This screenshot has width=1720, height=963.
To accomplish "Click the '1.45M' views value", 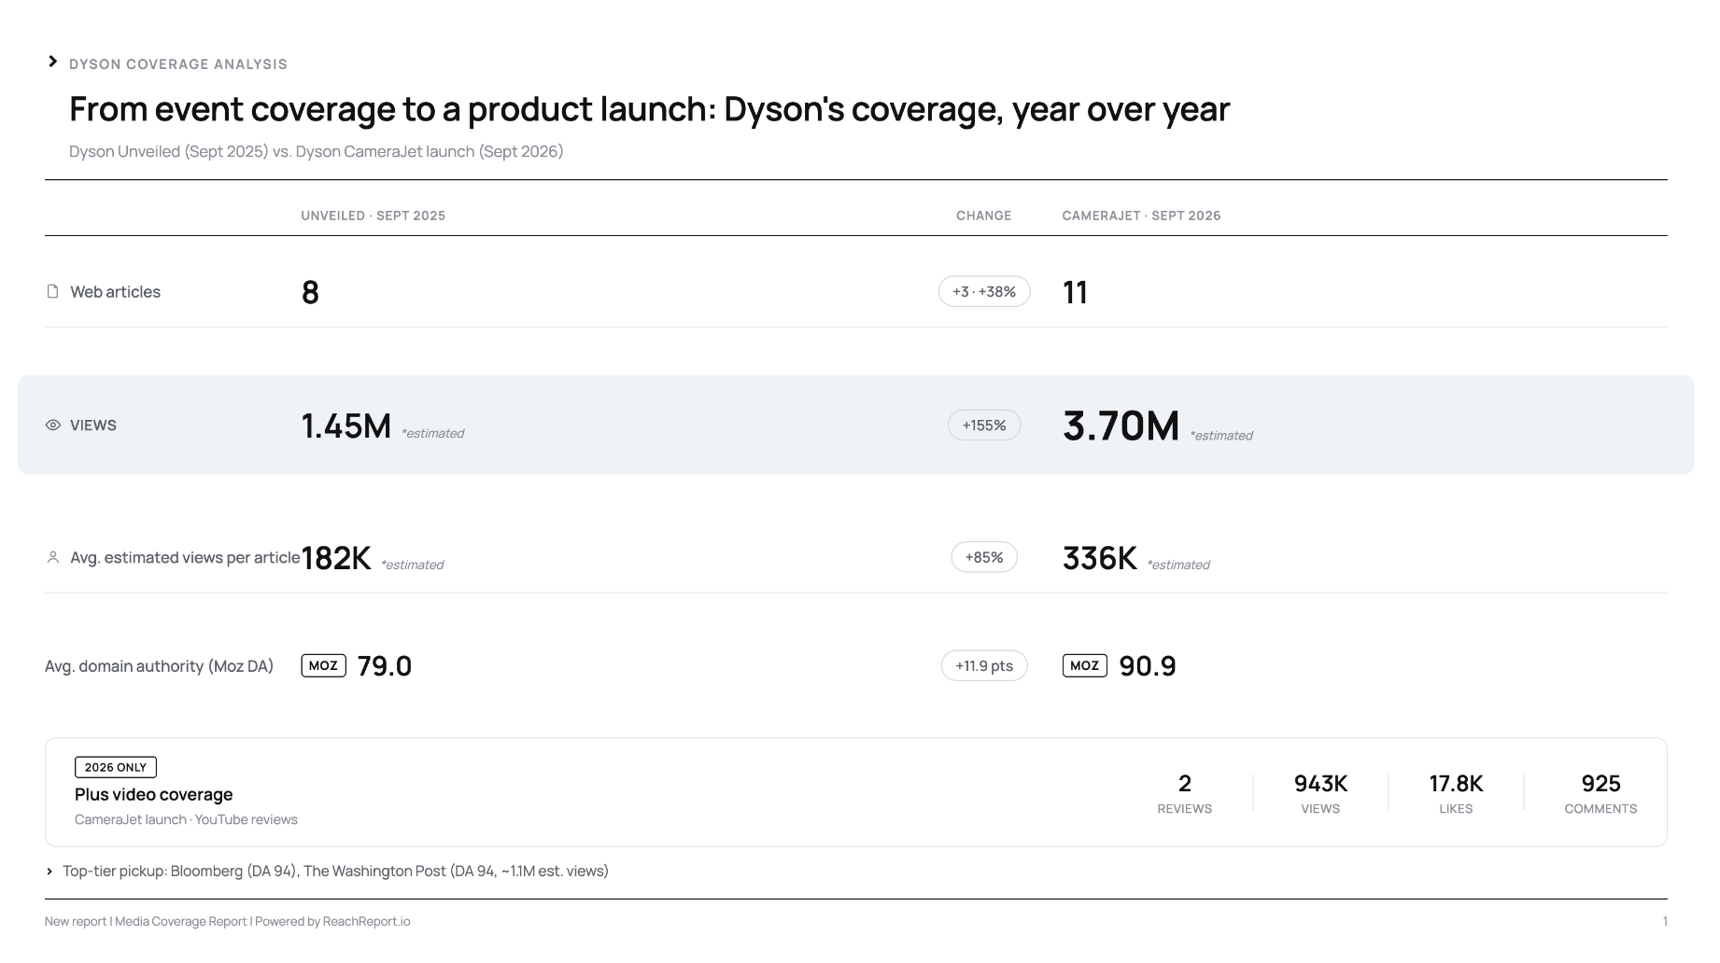I will point(346,426).
